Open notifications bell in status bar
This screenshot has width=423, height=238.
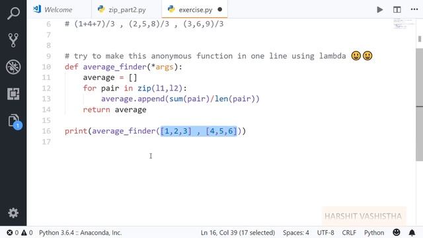coord(412,232)
